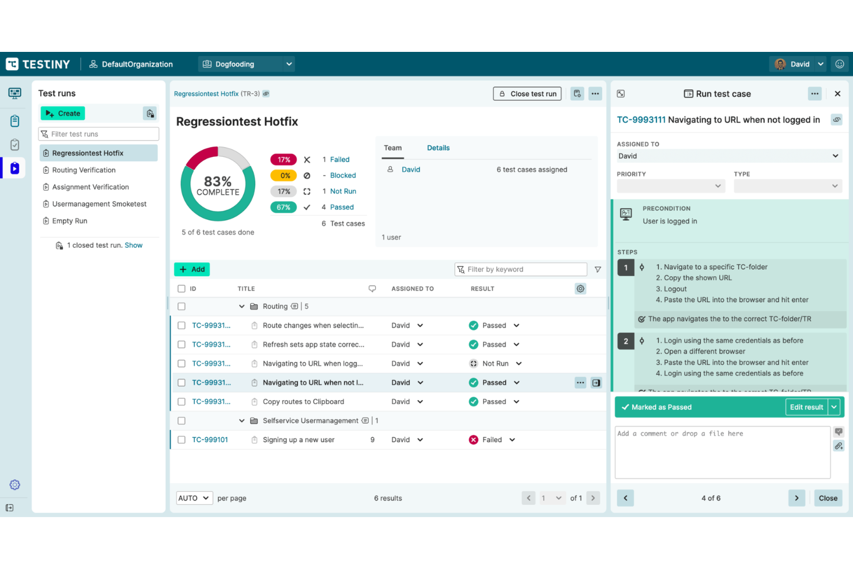Open the Dogfooding project dropdown
The width and height of the screenshot is (853, 569).
(247, 64)
